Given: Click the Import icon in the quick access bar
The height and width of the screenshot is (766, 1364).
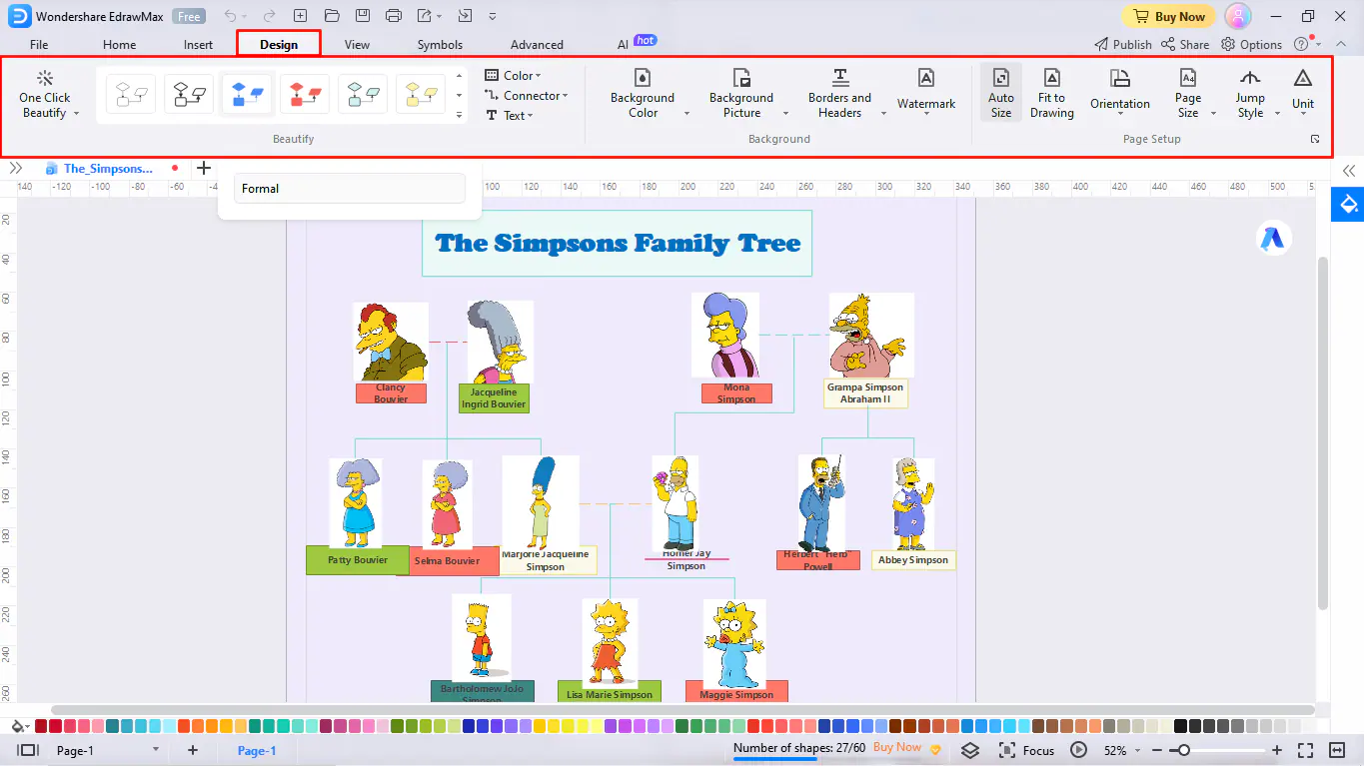Looking at the screenshot, I should [465, 16].
